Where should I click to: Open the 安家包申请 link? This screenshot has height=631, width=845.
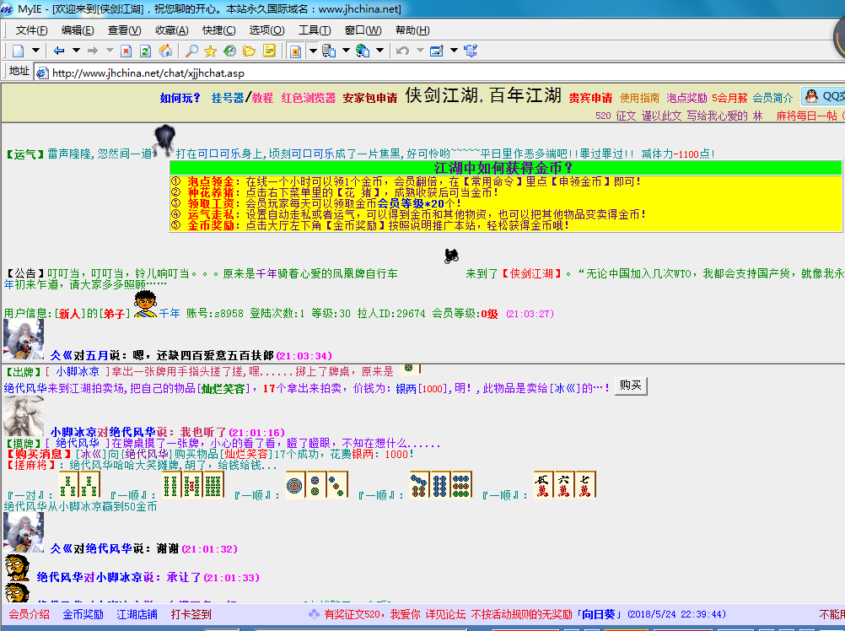(x=370, y=98)
